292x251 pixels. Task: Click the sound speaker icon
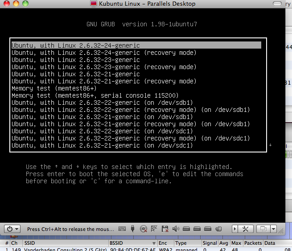click(175, 229)
